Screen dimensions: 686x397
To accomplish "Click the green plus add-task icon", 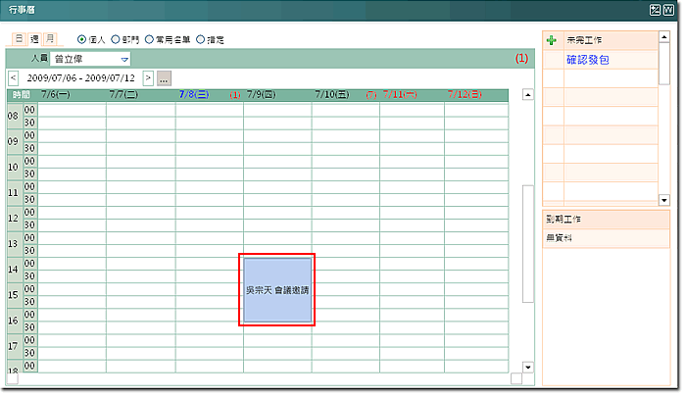I will click(x=552, y=40).
